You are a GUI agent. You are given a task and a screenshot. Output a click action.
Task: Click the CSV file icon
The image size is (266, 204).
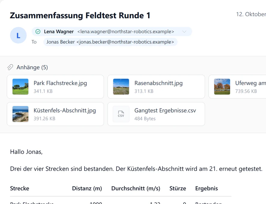[121, 114]
